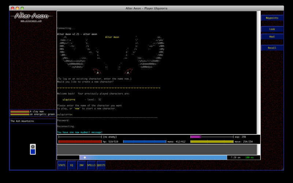Open the QUESTS tab
293x183 pixels.
101,165
